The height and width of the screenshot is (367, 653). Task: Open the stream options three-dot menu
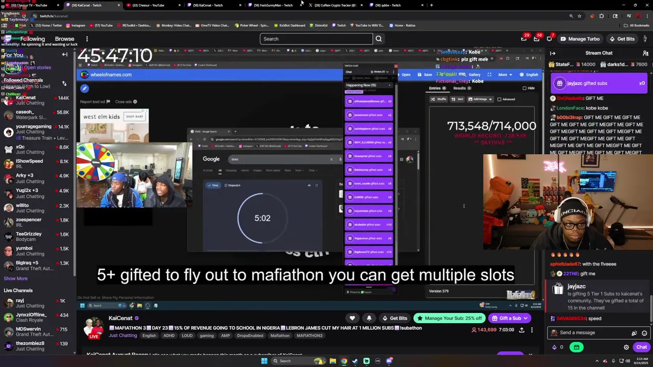click(532, 330)
